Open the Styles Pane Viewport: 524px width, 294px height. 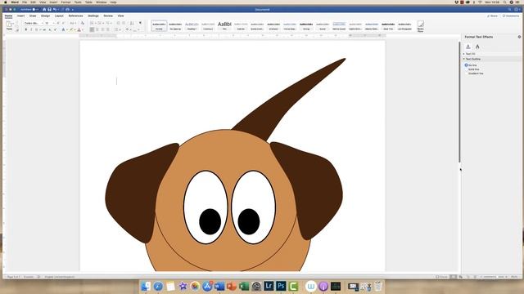[420, 25]
